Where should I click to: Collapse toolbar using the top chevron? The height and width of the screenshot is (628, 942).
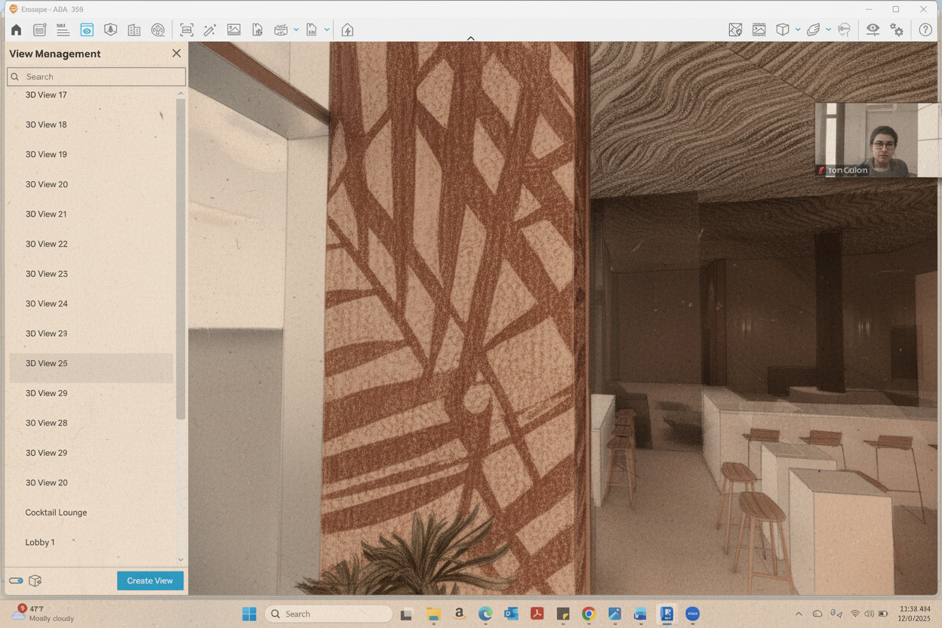point(470,38)
